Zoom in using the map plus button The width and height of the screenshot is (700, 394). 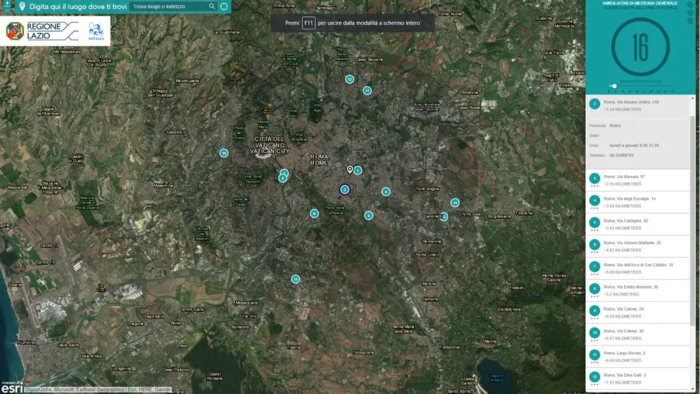coord(6,4)
